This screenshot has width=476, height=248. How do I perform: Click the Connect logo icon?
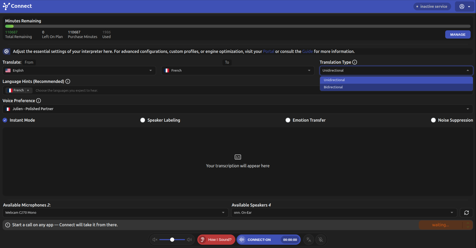click(x=6, y=6)
